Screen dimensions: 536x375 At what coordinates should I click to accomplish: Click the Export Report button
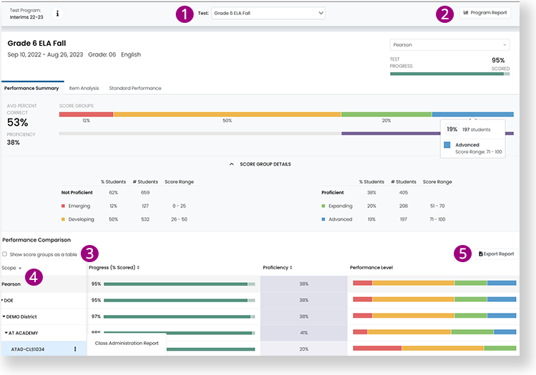tap(496, 254)
